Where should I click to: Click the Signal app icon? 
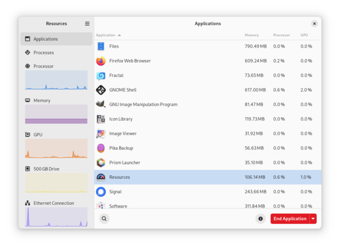101,192
